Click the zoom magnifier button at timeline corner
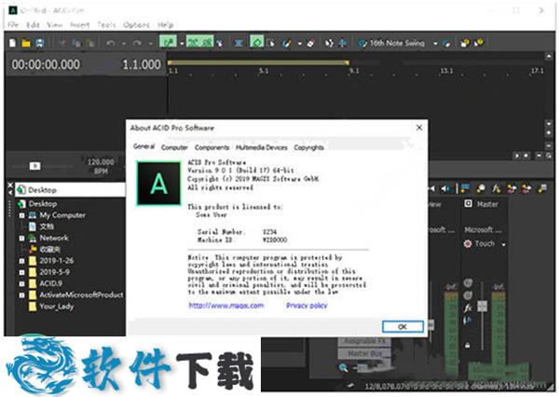The width and height of the screenshot is (559, 397). click(549, 156)
